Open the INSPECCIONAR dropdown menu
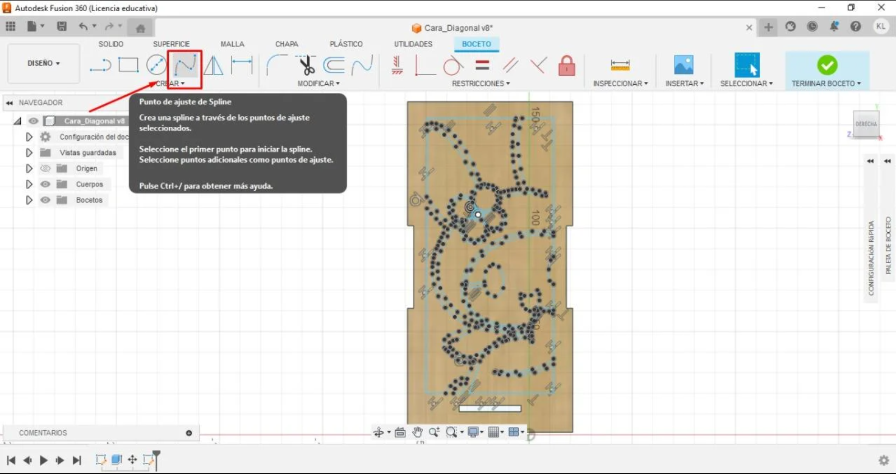 (621, 84)
